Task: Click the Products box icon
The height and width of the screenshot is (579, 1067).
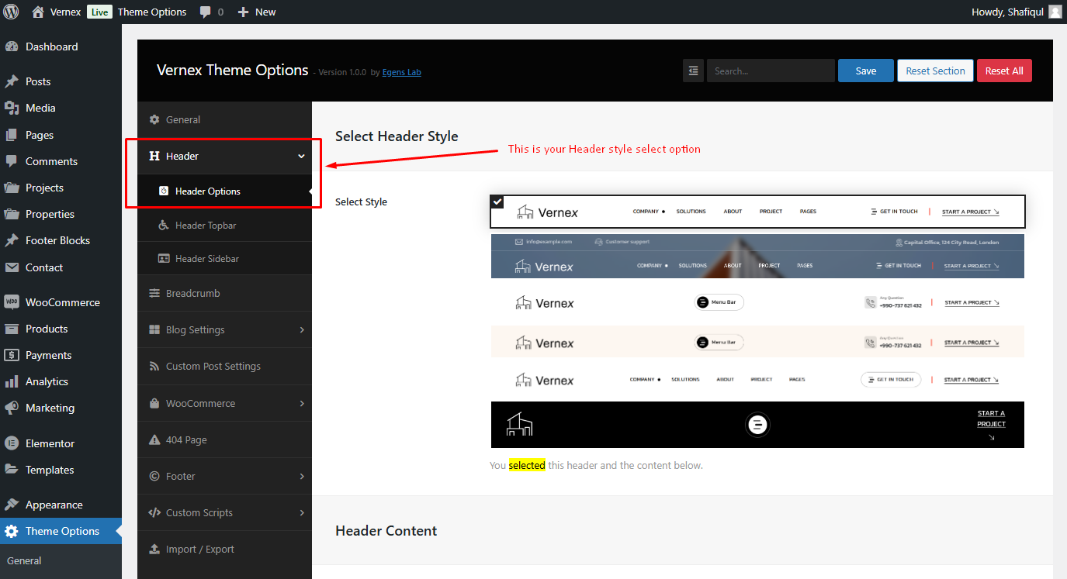Action: coord(12,329)
